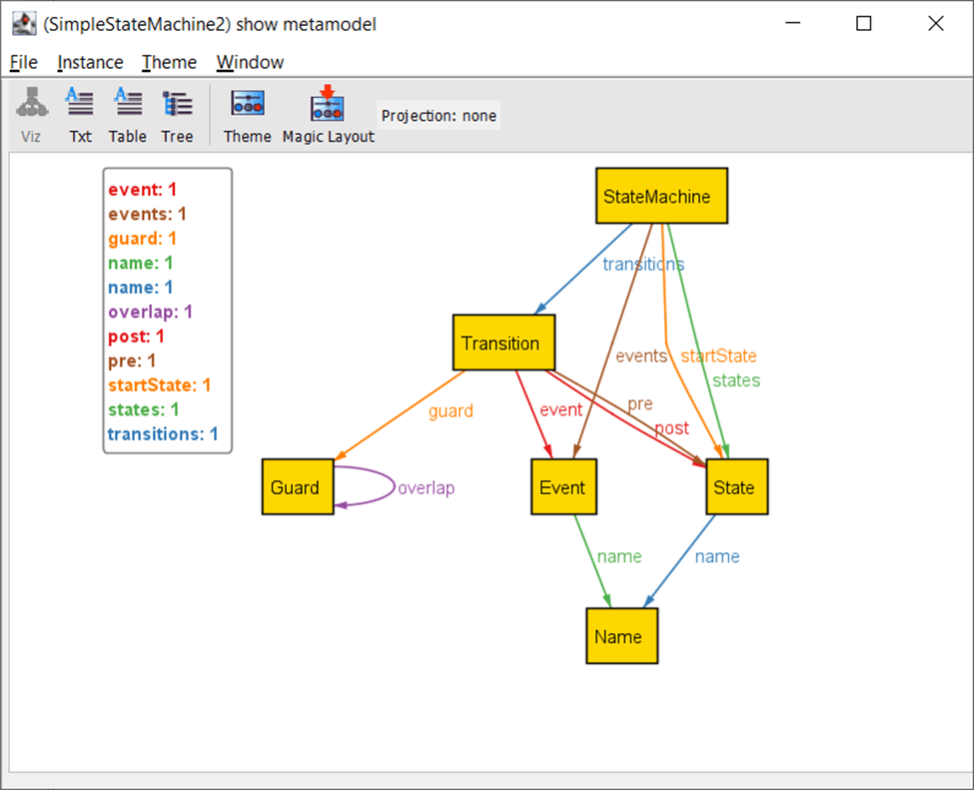Click the overlap edge label
The image size is (974, 790).
427,488
